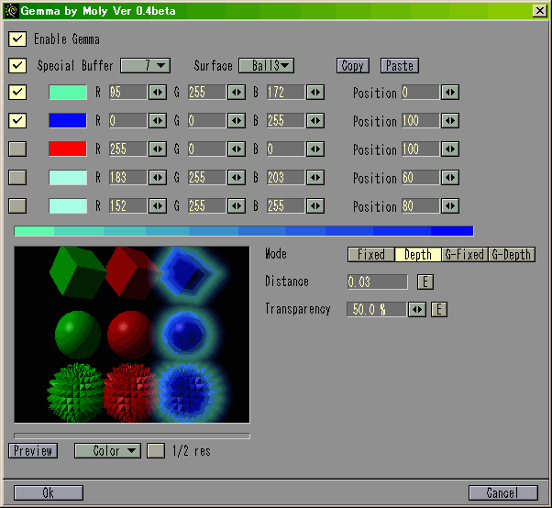Screen dimensions: 552x508
Task: Select the Depth mode tab
Action: click(x=418, y=254)
